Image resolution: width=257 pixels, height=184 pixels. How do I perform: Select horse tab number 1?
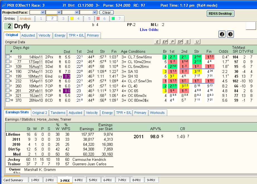click(x=41, y=18)
